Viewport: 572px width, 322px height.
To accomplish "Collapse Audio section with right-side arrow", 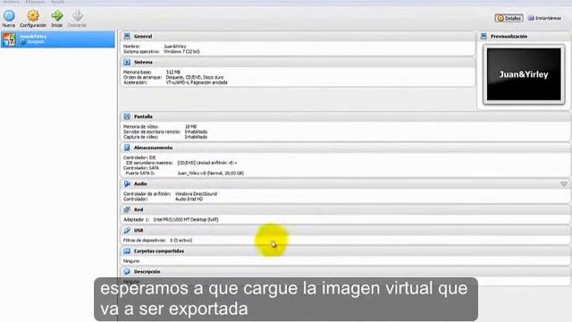I will (564, 183).
